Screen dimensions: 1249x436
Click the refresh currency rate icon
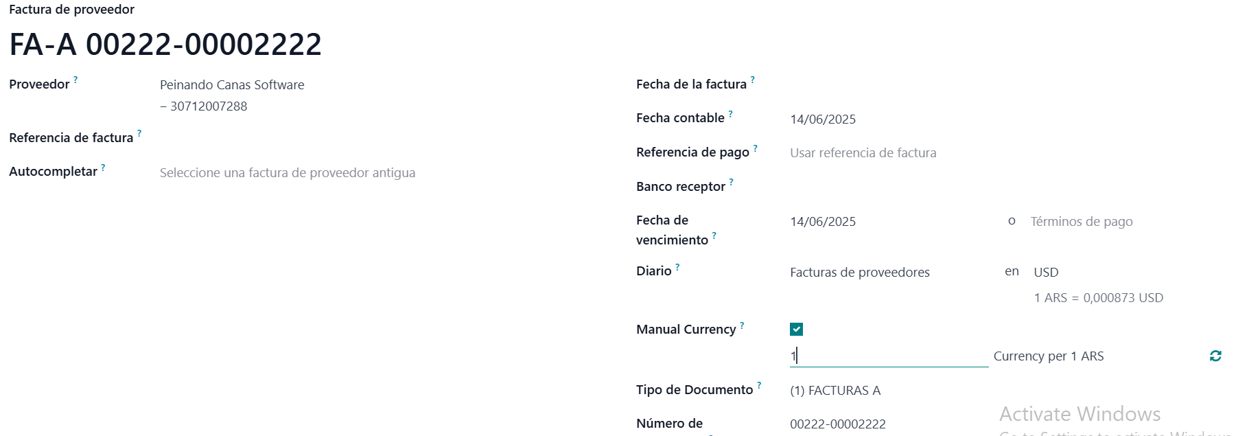coord(1215,356)
